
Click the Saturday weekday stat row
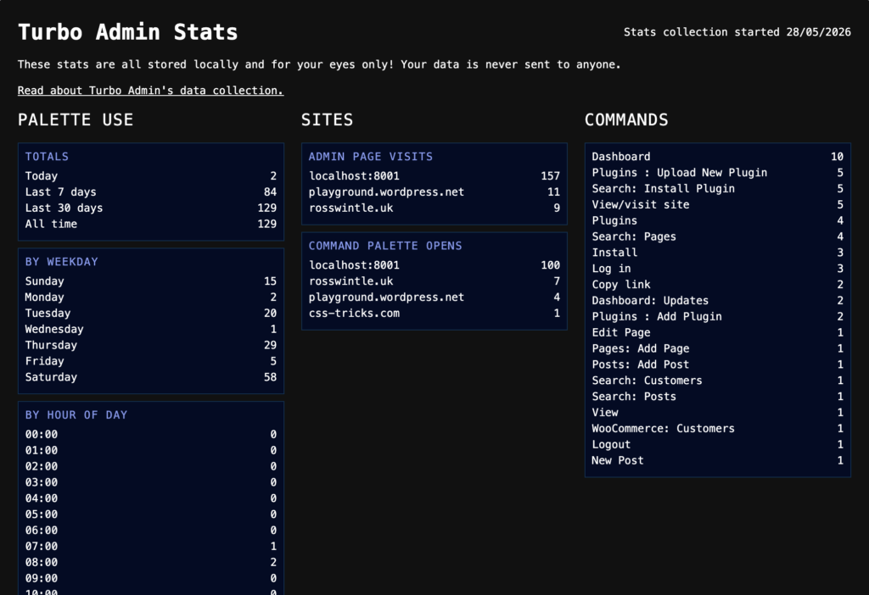pos(151,377)
